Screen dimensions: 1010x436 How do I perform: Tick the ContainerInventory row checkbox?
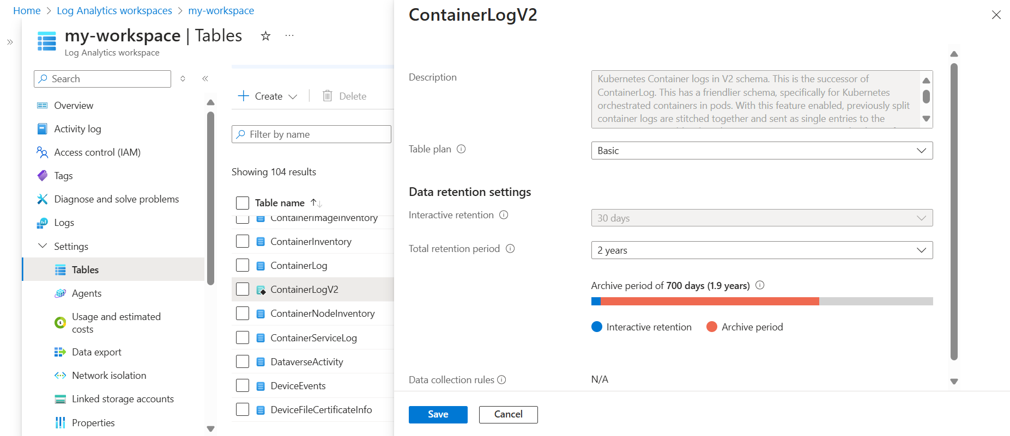[x=243, y=241]
